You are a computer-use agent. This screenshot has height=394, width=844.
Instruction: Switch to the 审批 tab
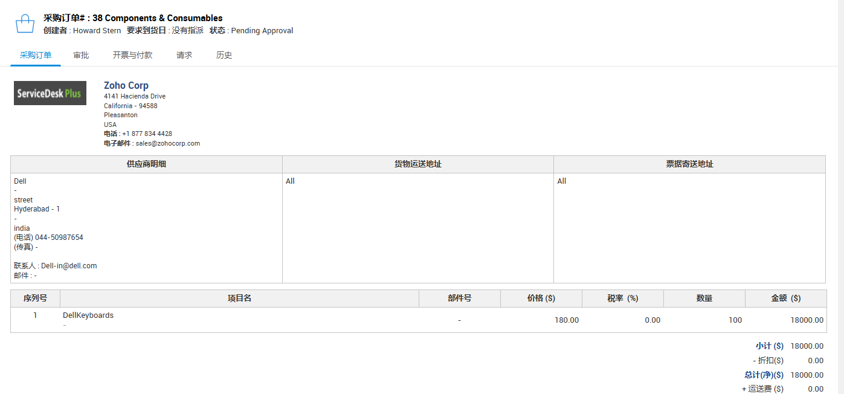81,55
